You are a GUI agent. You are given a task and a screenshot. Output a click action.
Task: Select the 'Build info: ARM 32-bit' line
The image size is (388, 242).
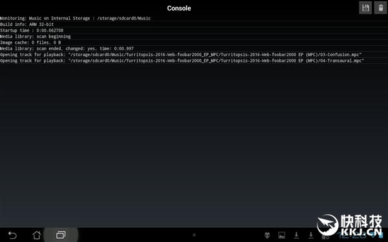coord(194,25)
